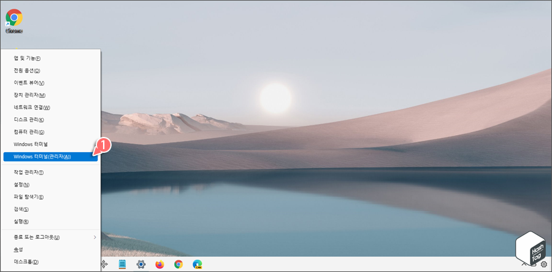Image resolution: width=552 pixels, height=272 pixels.
Task: Expand the 종료 또는 로그아웃 submenu arrow
Action: (94, 238)
